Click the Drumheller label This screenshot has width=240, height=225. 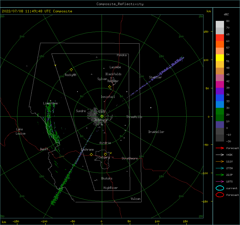pos(156,132)
